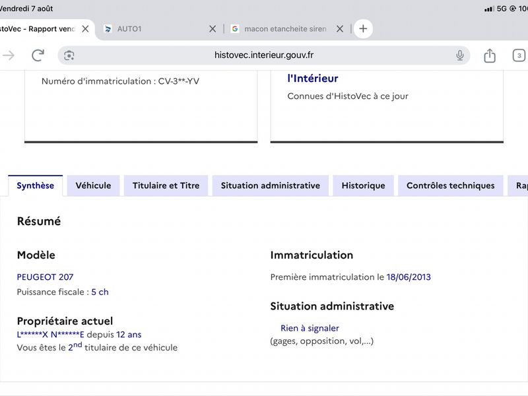The height and width of the screenshot is (396, 528).
Task: Tap the microphone voice search icon
Action: (459, 55)
